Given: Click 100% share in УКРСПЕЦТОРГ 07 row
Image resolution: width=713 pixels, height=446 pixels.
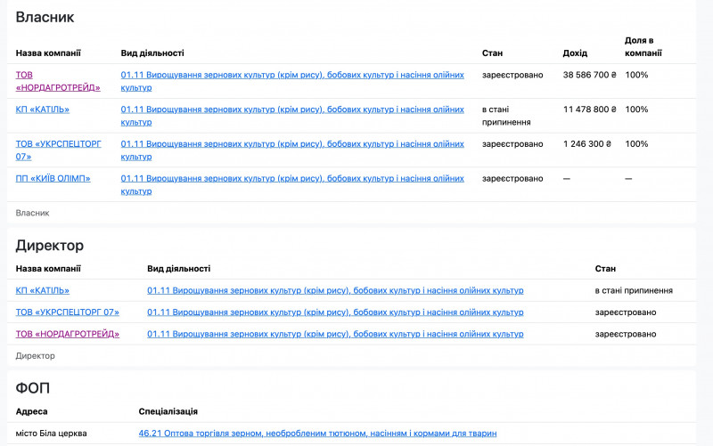Looking at the screenshot, I should tap(636, 144).
